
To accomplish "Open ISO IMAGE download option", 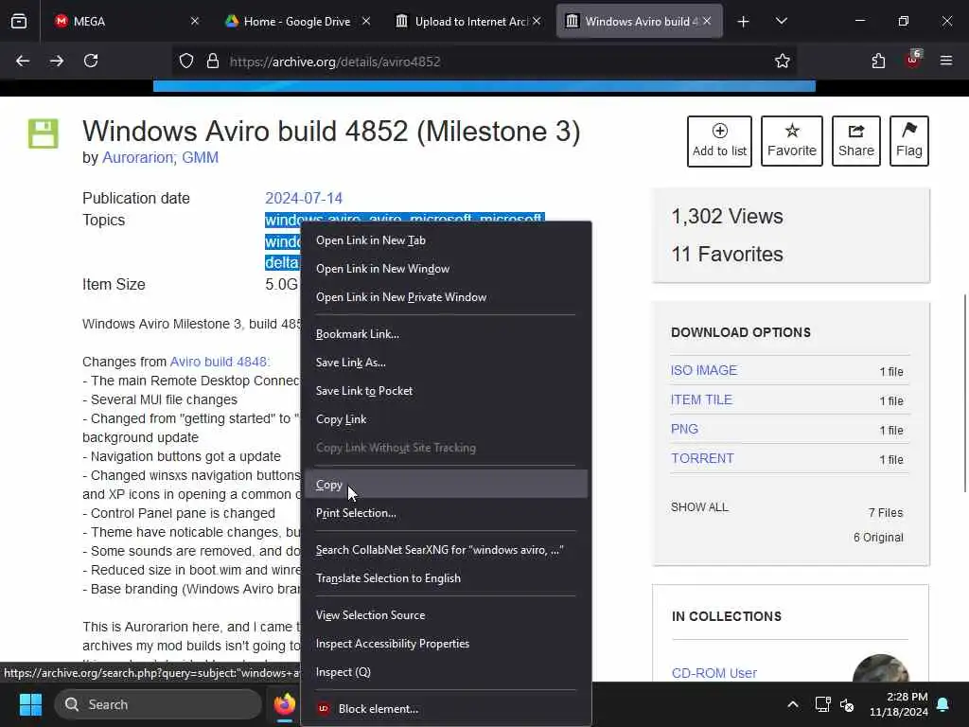I will pyautogui.click(x=704, y=370).
